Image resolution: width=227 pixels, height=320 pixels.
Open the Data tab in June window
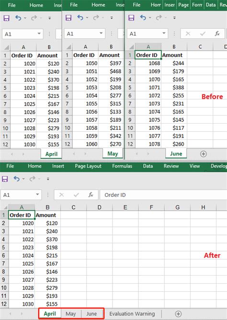click(x=211, y=5)
